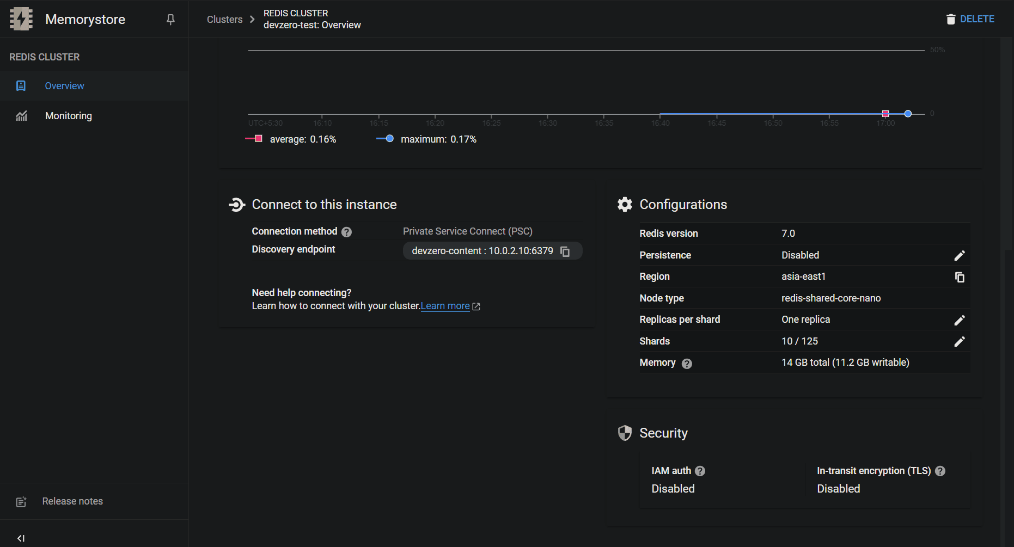Click the breadcrumb chevron after Clusters
Screen dimensions: 1014x547
point(252,19)
